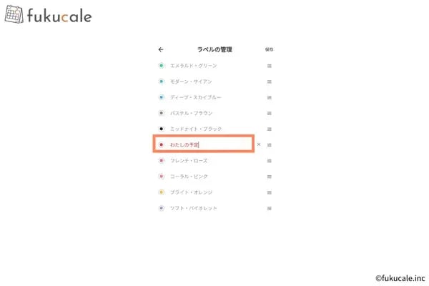
Task: Click handle icon next to ミッドナイト・ブラック
Action: 270,129
